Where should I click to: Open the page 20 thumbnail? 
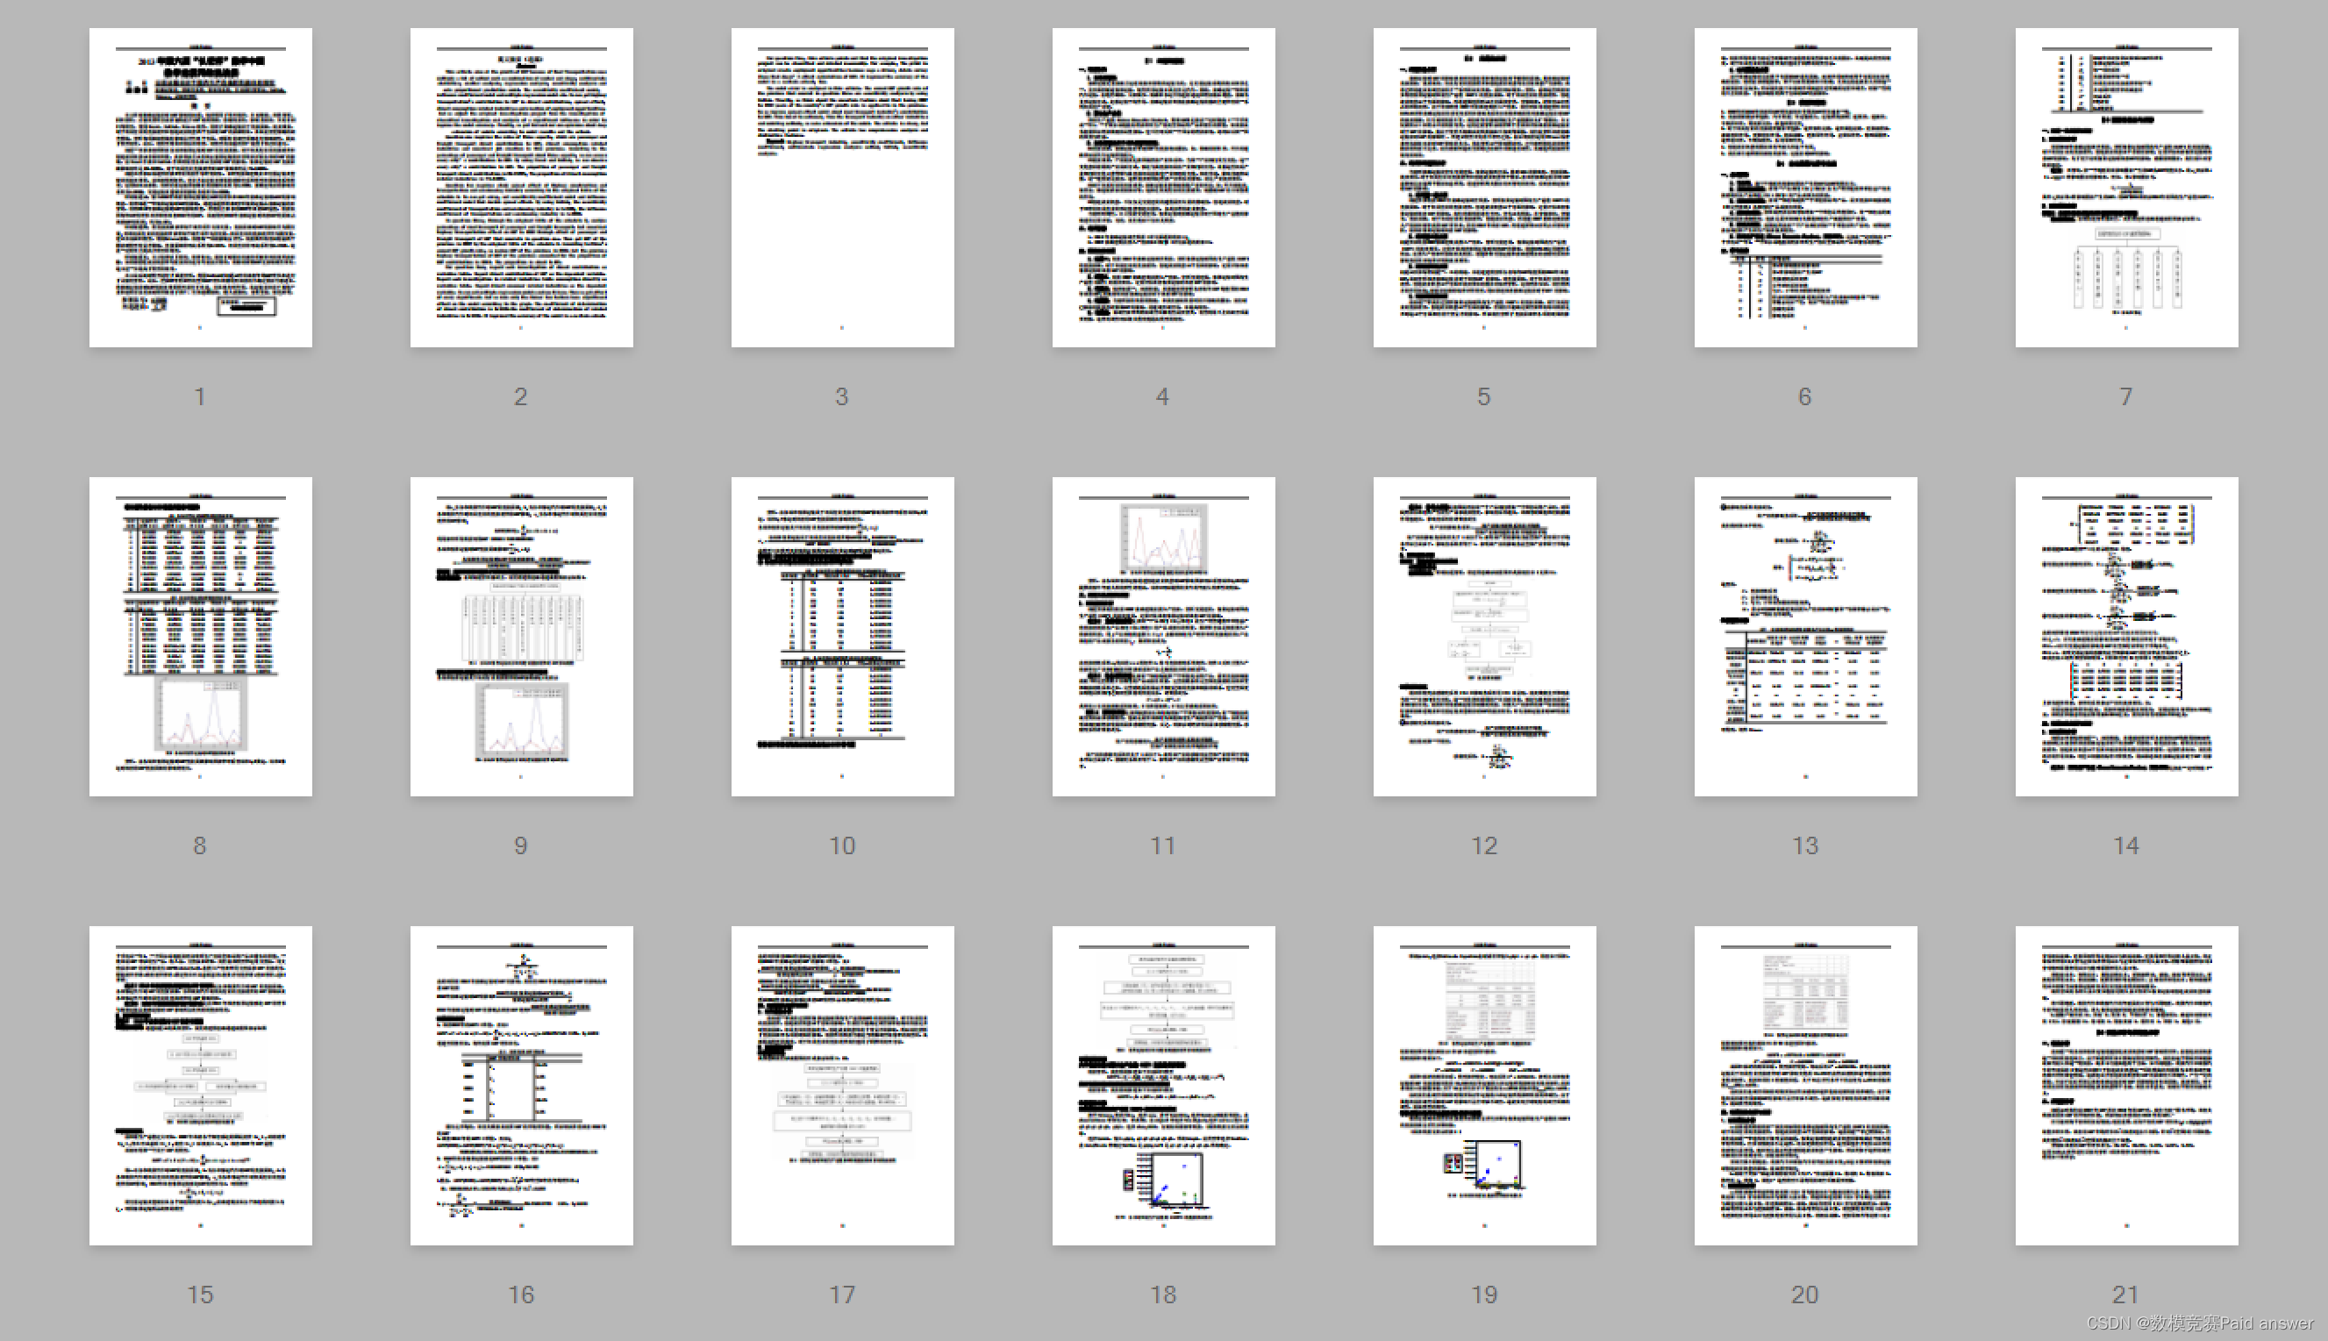coord(1806,1086)
